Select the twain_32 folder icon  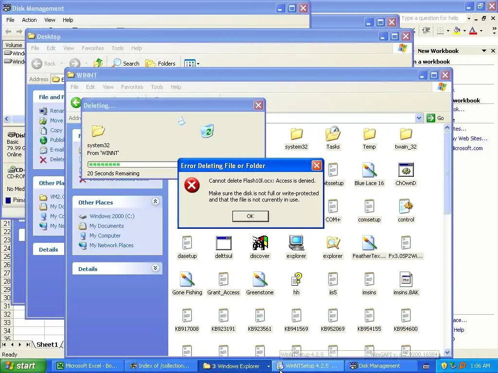pos(406,138)
